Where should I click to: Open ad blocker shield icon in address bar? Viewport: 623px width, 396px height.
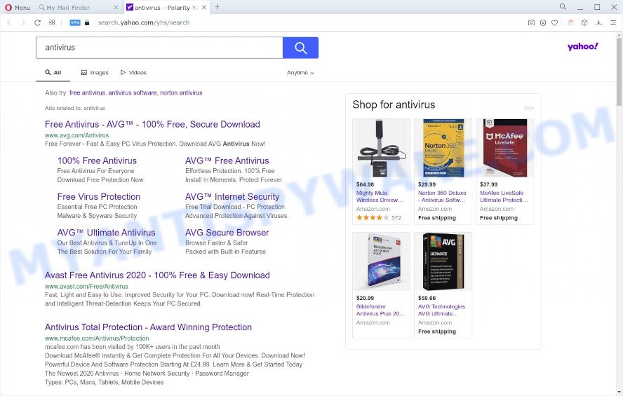[x=543, y=22]
